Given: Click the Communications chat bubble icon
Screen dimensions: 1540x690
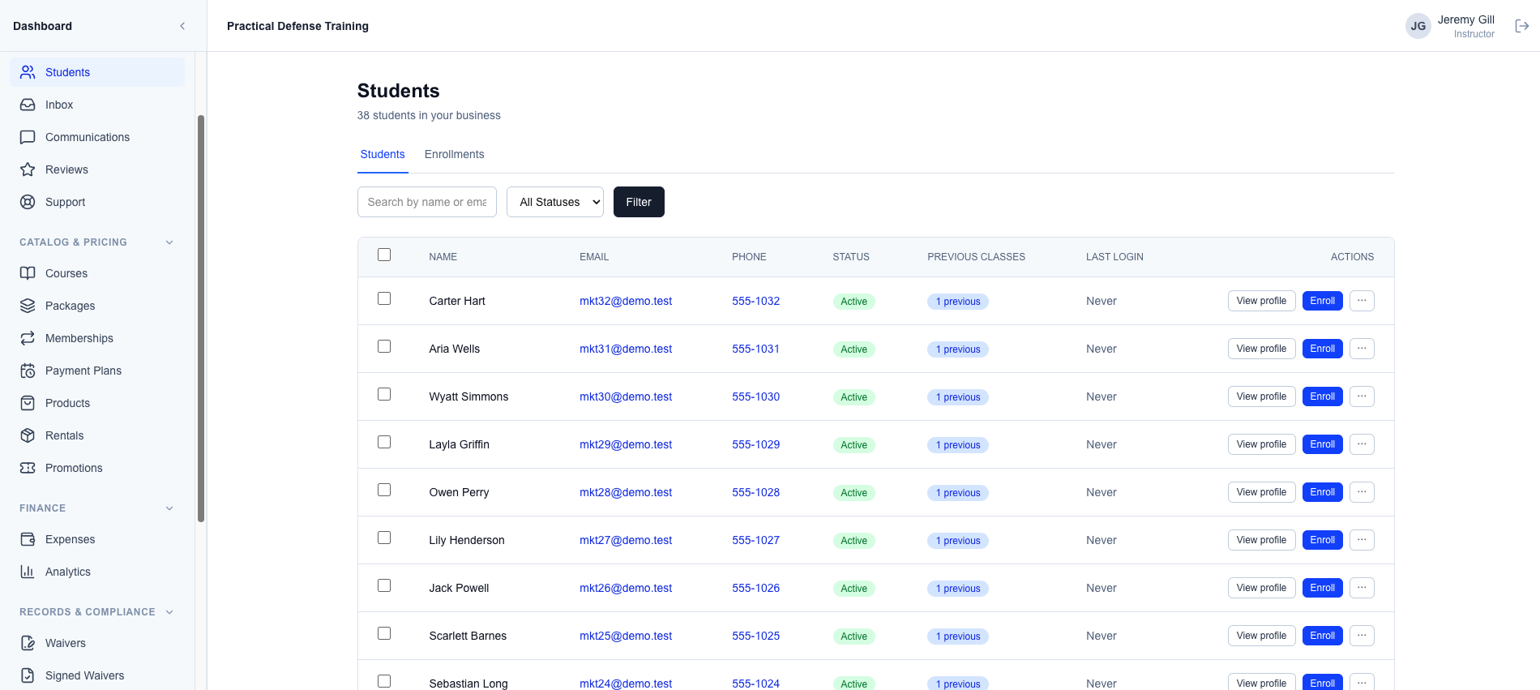Looking at the screenshot, I should [28, 137].
